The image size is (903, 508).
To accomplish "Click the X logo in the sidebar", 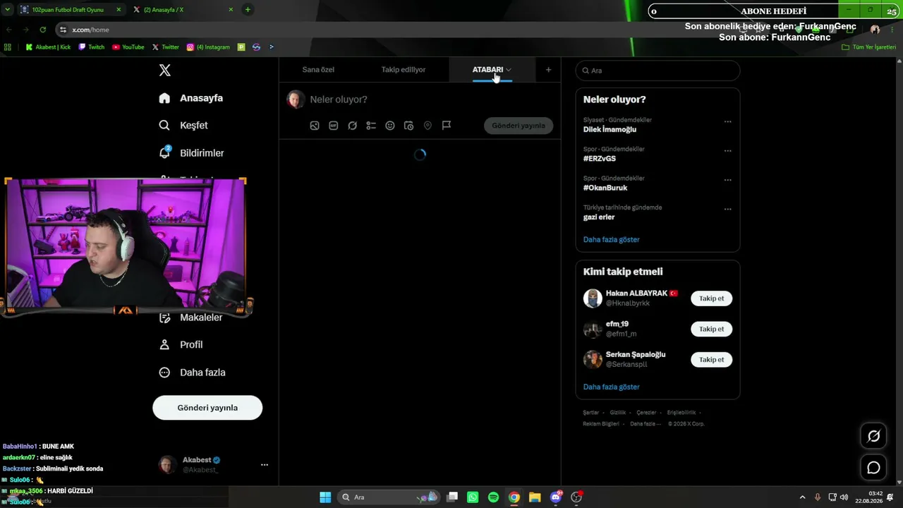I will (x=164, y=71).
